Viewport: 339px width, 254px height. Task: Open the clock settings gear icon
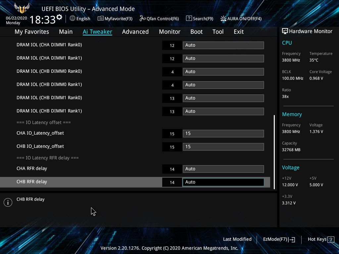click(x=59, y=17)
